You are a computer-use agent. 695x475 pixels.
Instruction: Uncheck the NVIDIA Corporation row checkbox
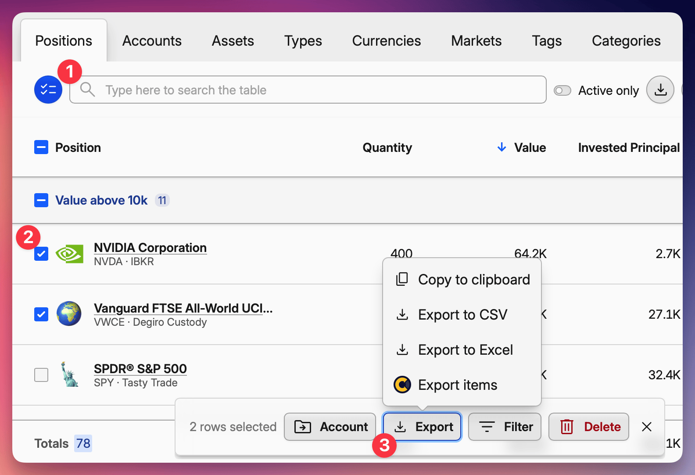41,254
